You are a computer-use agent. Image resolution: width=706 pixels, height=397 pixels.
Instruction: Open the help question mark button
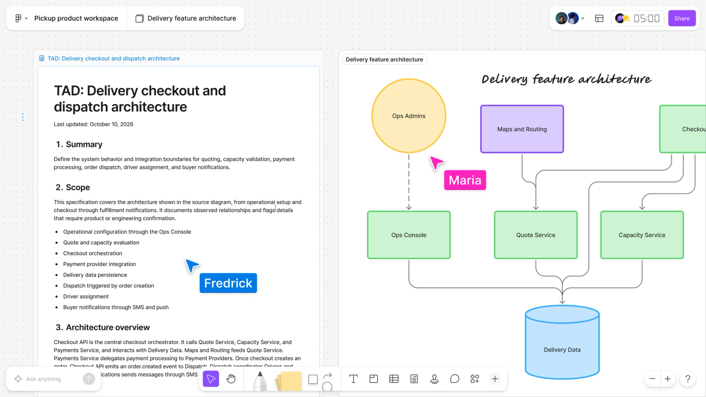point(687,379)
